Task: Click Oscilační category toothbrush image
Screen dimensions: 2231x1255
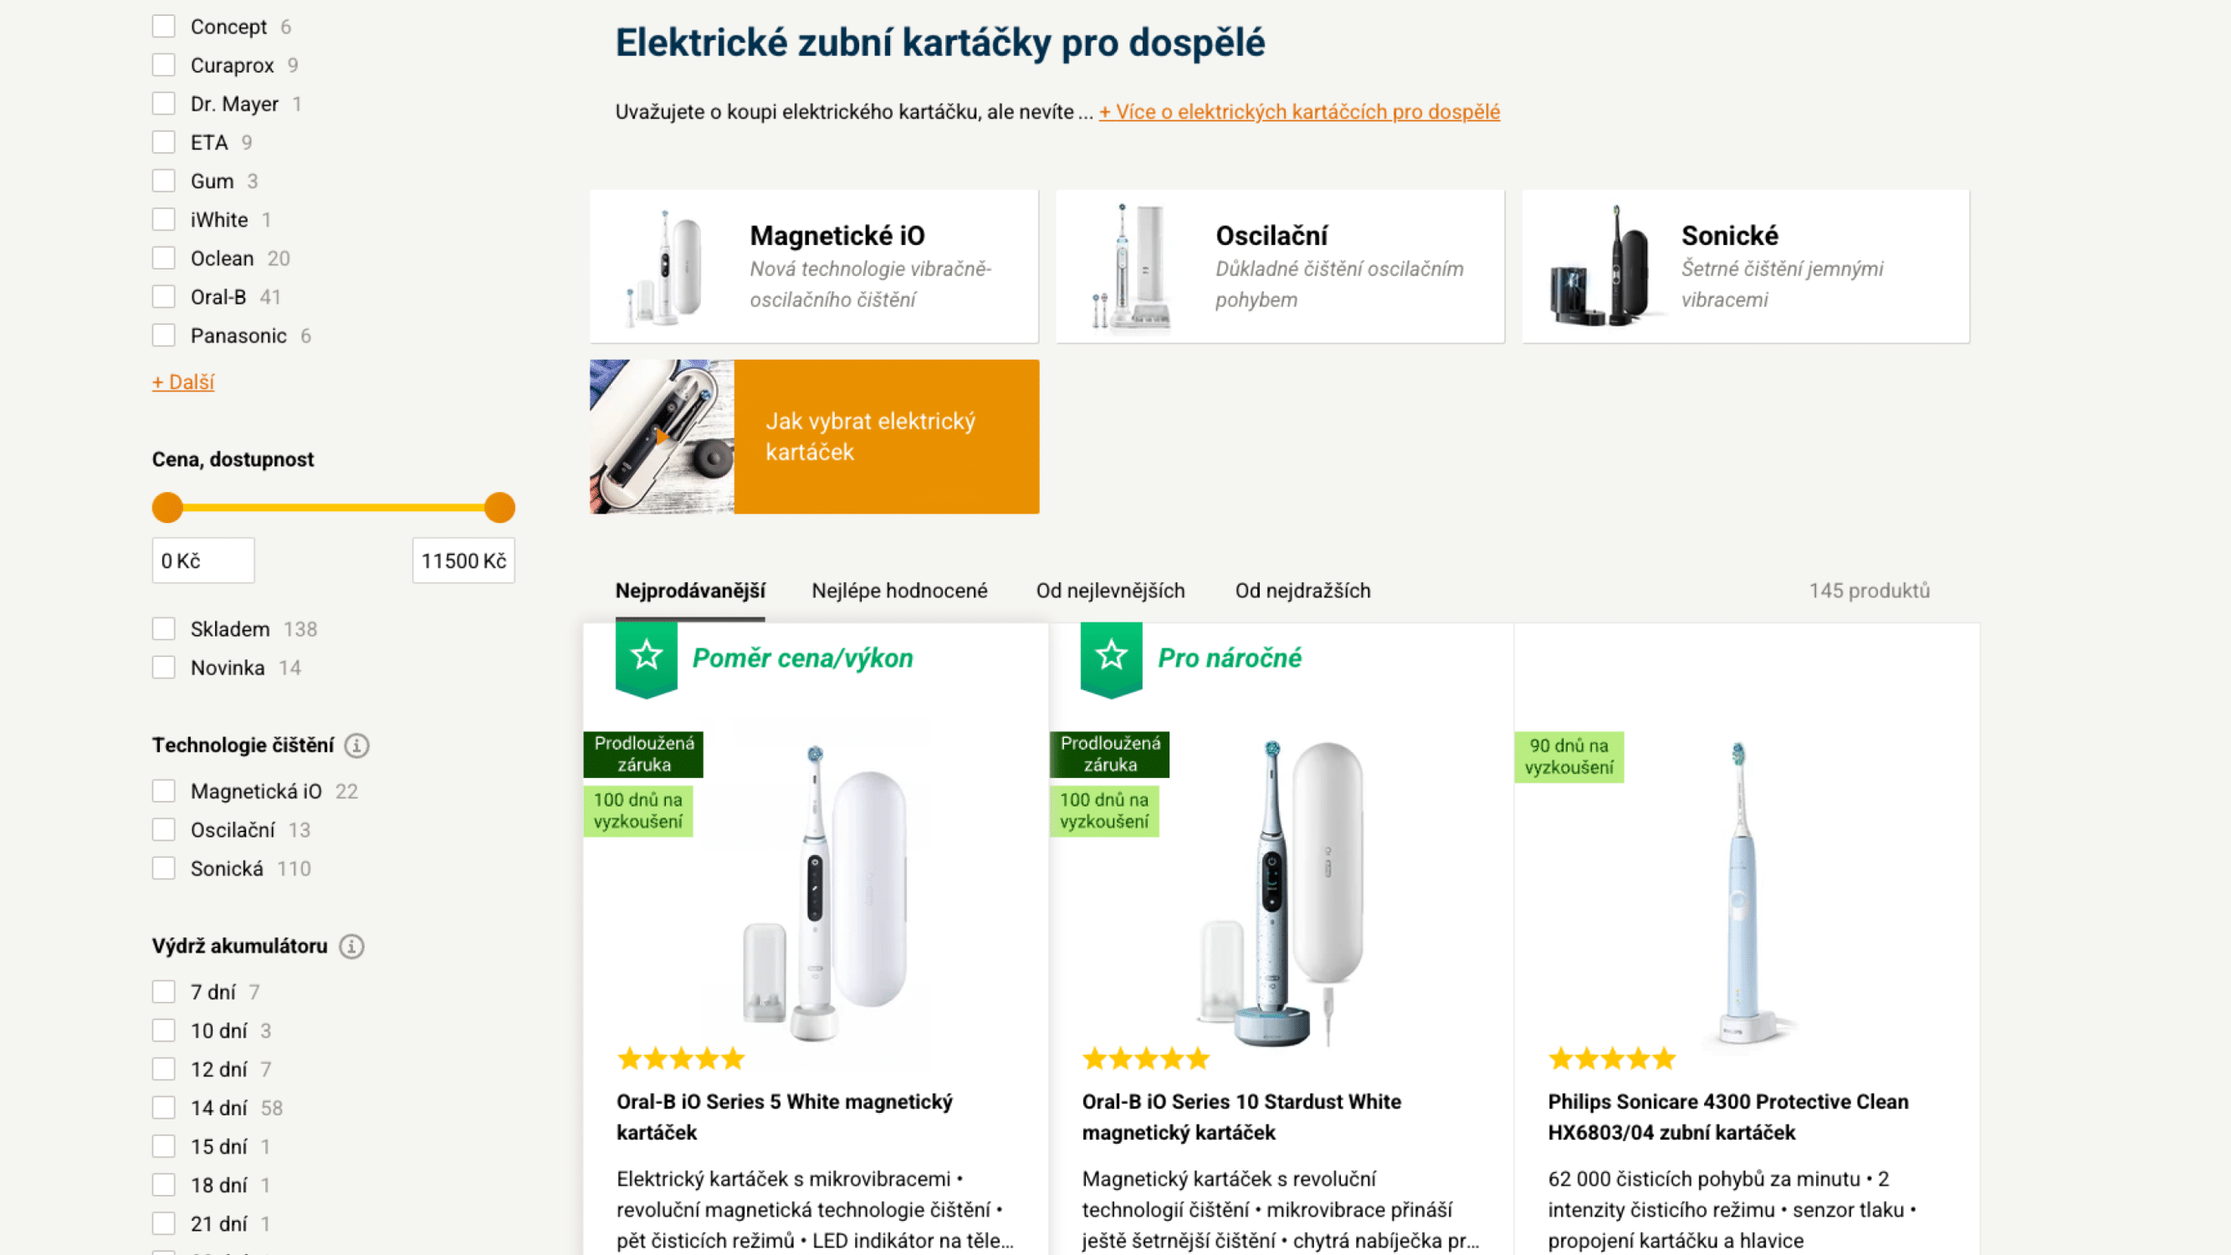Action: (x=1131, y=267)
